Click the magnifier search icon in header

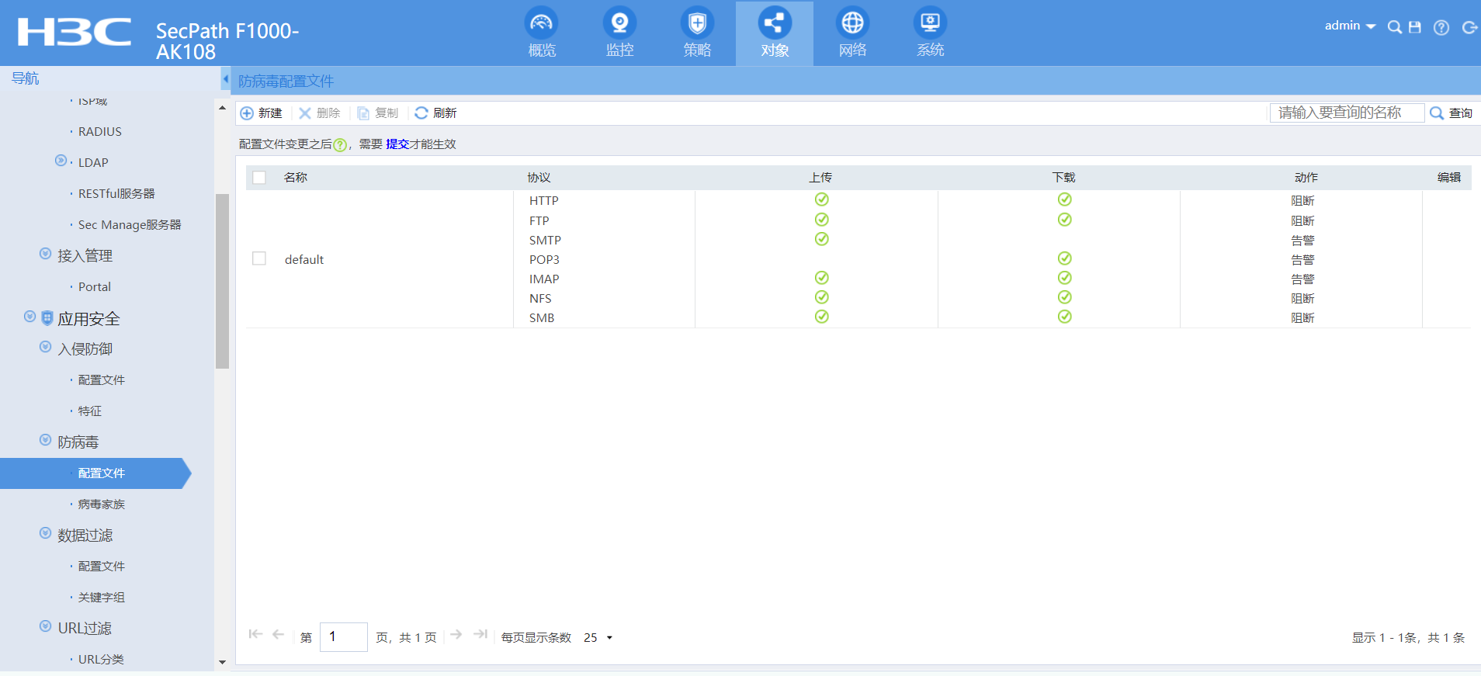[1395, 27]
